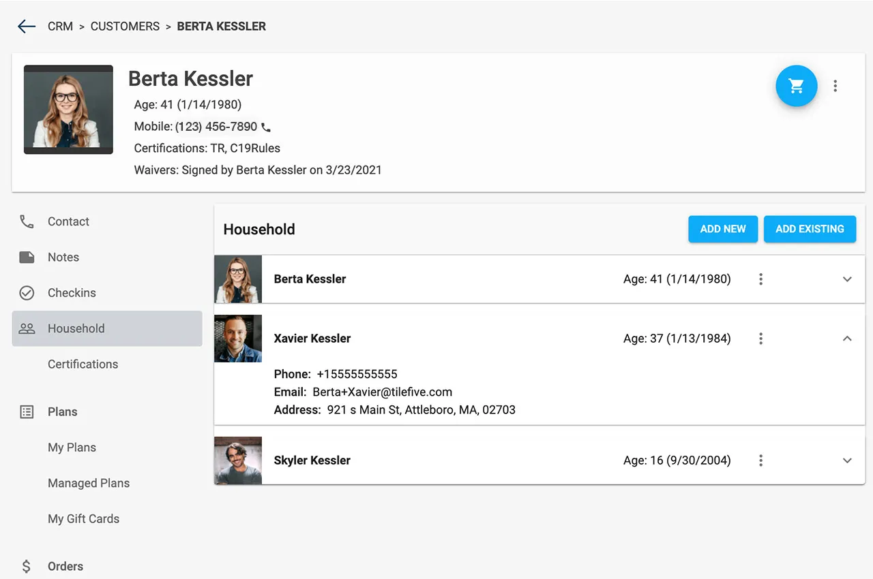Open the Notes section icon

pos(26,257)
